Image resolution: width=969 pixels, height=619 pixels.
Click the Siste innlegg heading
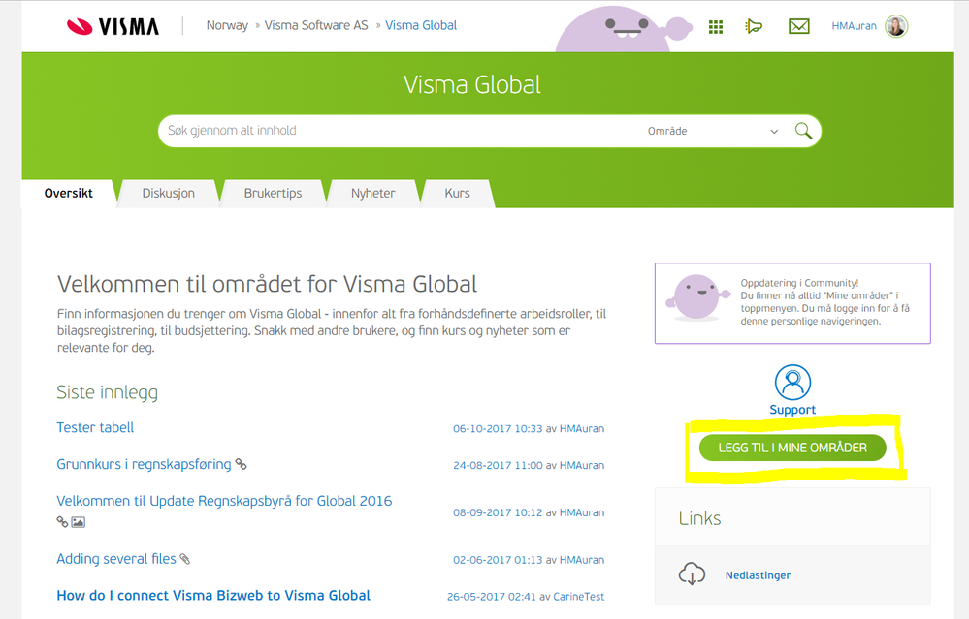(x=108, y=392)
